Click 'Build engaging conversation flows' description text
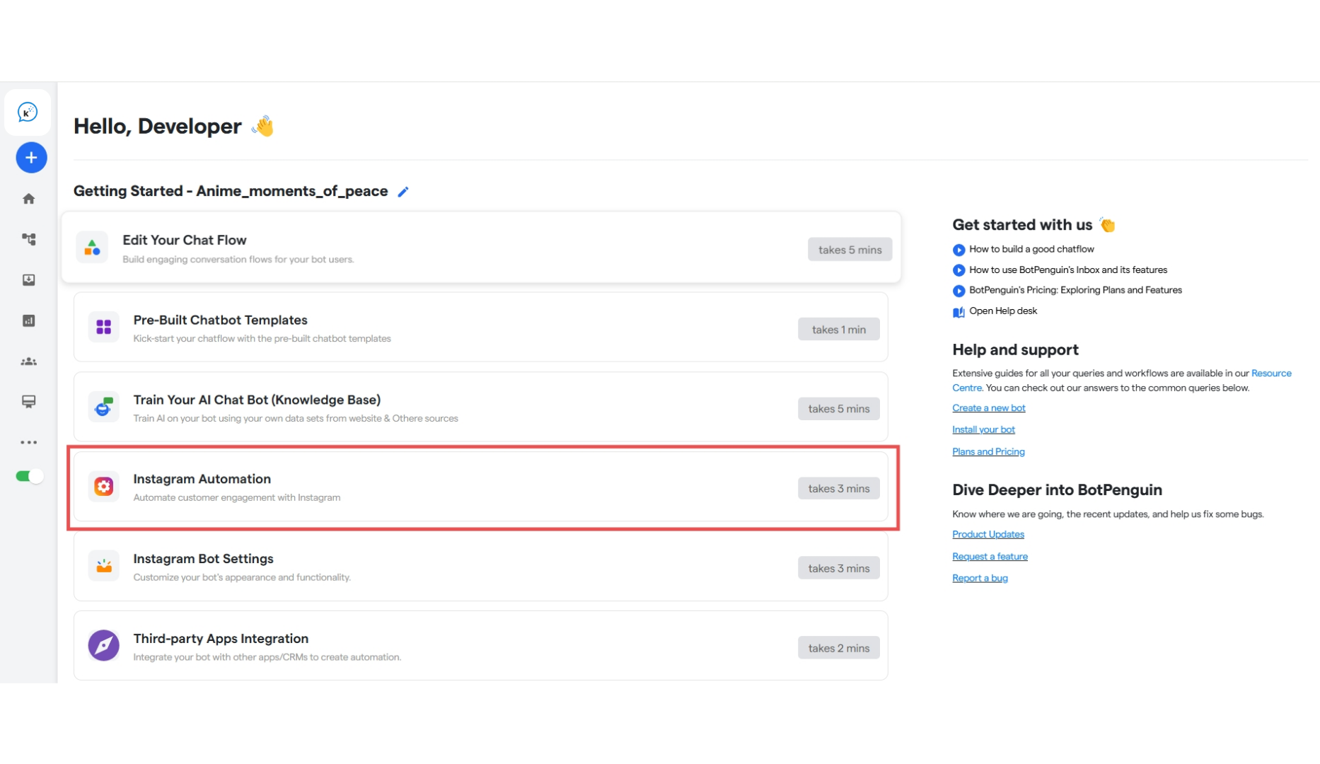Image resolution: width=1320 pixels, height=764 pixels. [238, 259]
